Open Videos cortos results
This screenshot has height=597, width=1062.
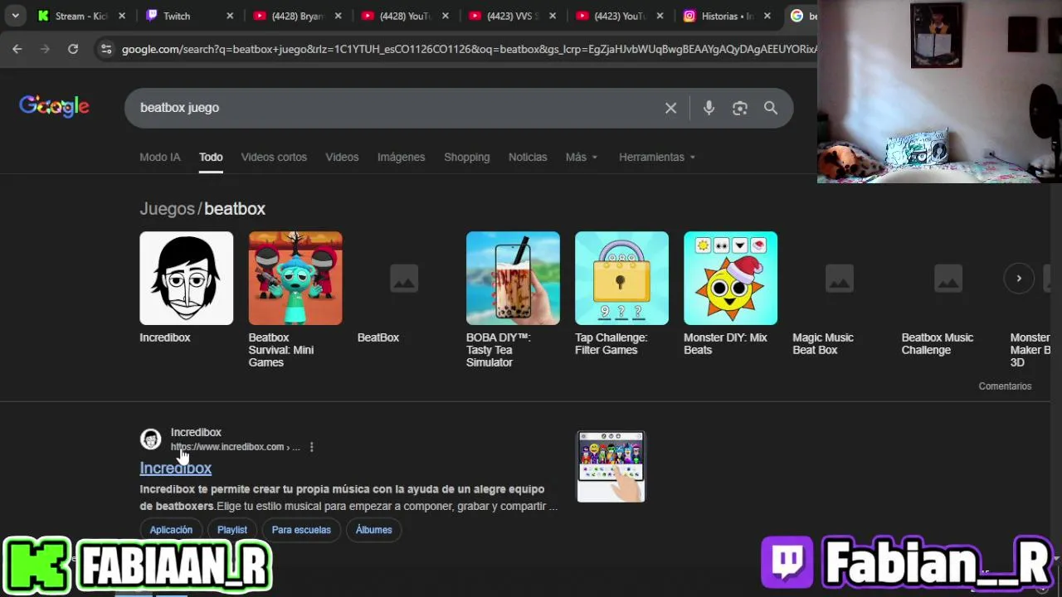click(274, 157)
